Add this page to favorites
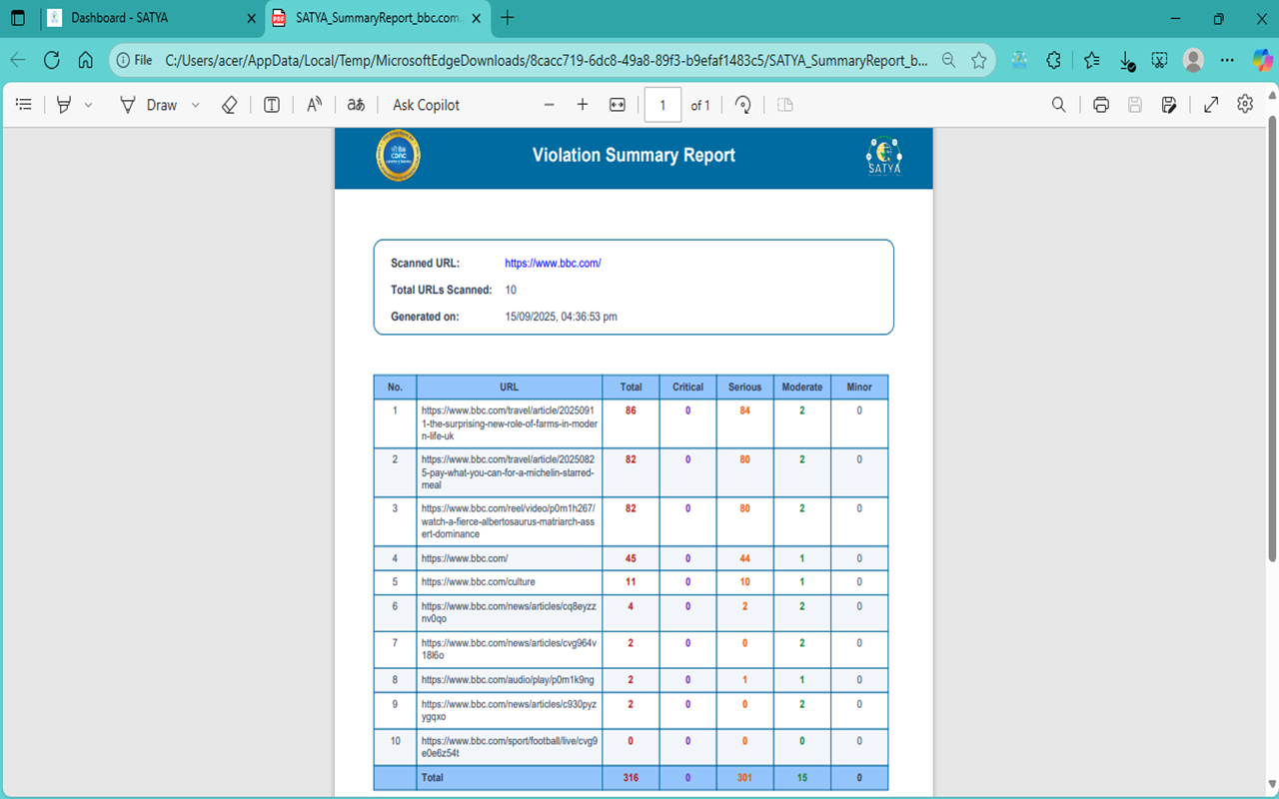This screenshot has width=1279, height=799. tap(979, 60)
